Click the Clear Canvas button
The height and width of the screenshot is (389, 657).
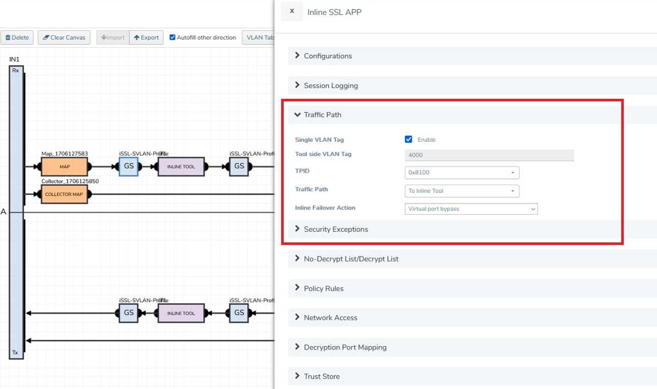point(64,37)
